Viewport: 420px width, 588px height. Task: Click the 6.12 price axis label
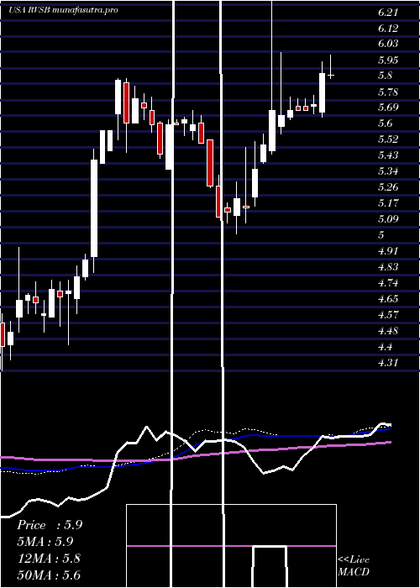pyautogui.click(x=388, y=29)
